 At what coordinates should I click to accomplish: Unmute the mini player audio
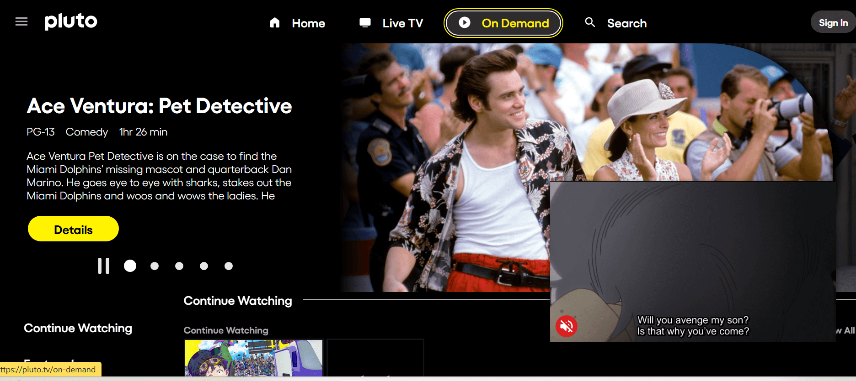coord(567,326)
